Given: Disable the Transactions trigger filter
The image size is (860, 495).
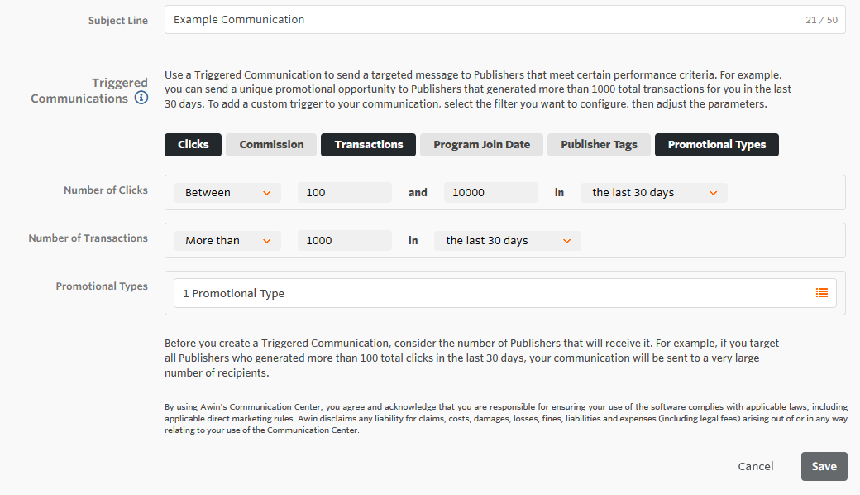Looking at the screenshot, I should click(368, 144).
